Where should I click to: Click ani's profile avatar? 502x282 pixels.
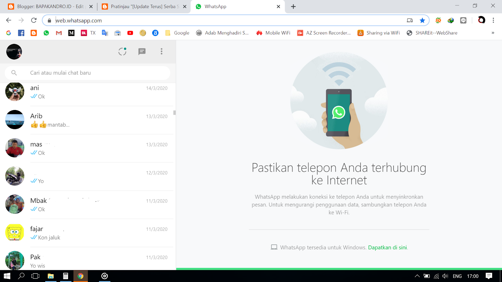(15, 91)
